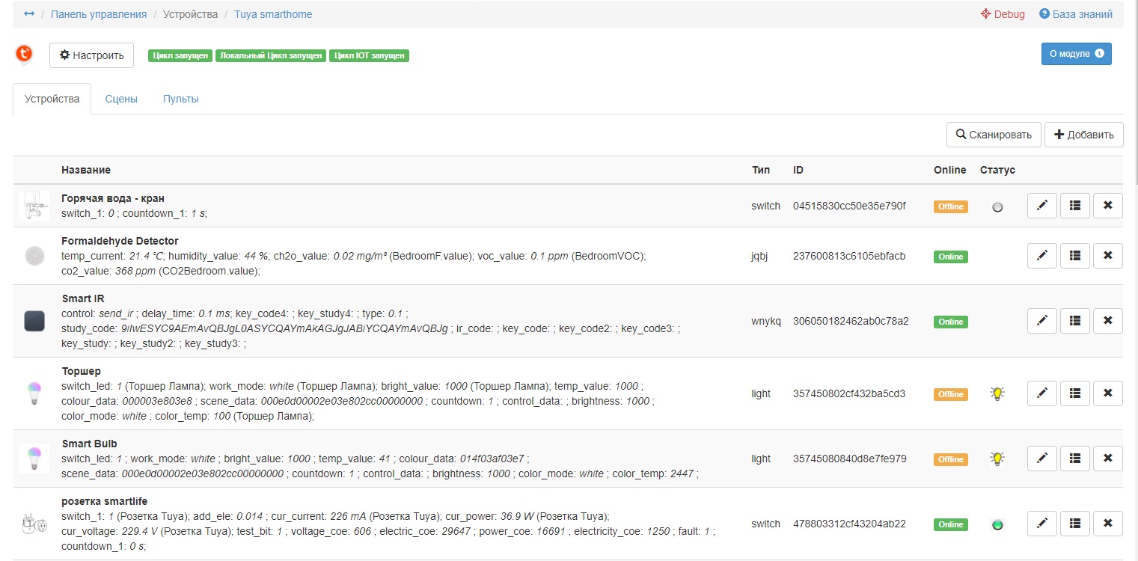Click the Debug link
This screenshot has height=561, width=1138.
1003,14
